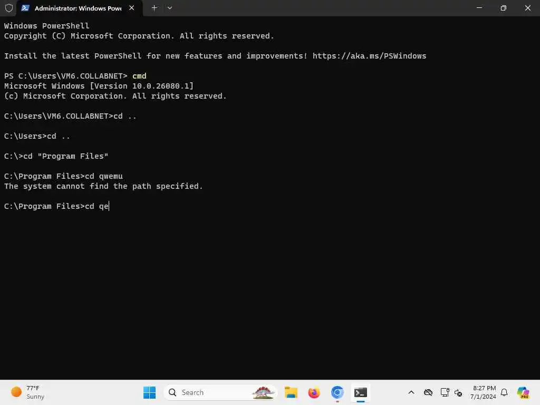Open a new terminal tab with plus button

(155, 8)
